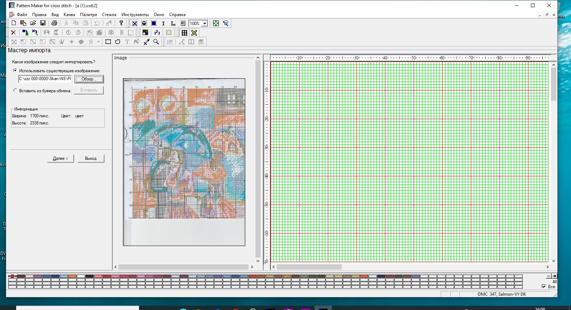The height and width of the screenshot is (310, 571).
Task: Pick the orange swatch in the palette
Action: pos(72,276)
